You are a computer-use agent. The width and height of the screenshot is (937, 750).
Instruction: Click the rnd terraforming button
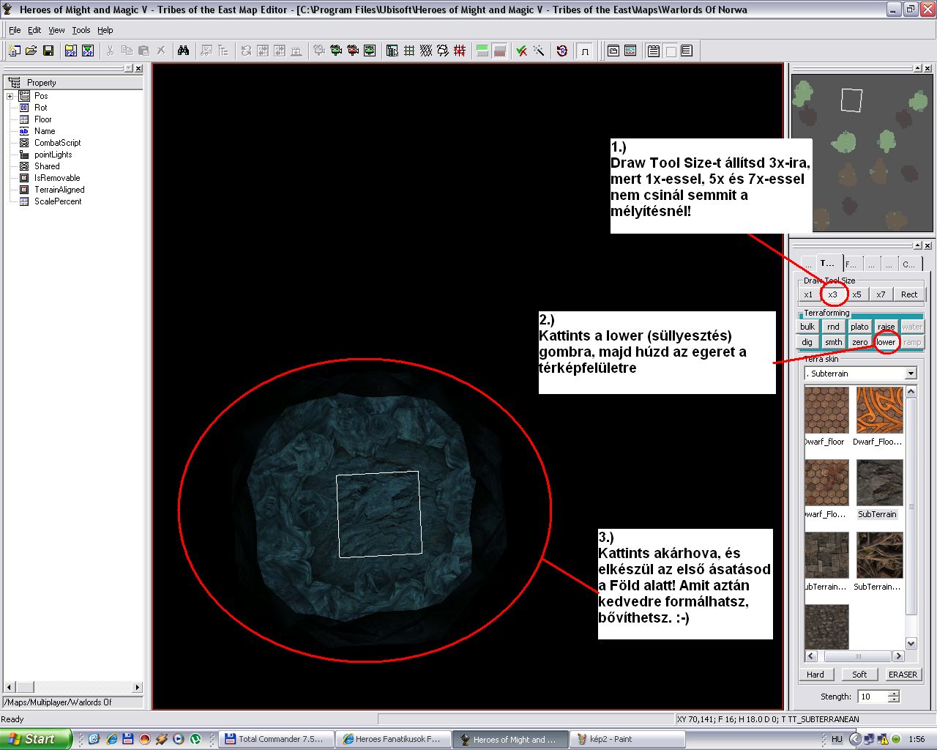834,327
